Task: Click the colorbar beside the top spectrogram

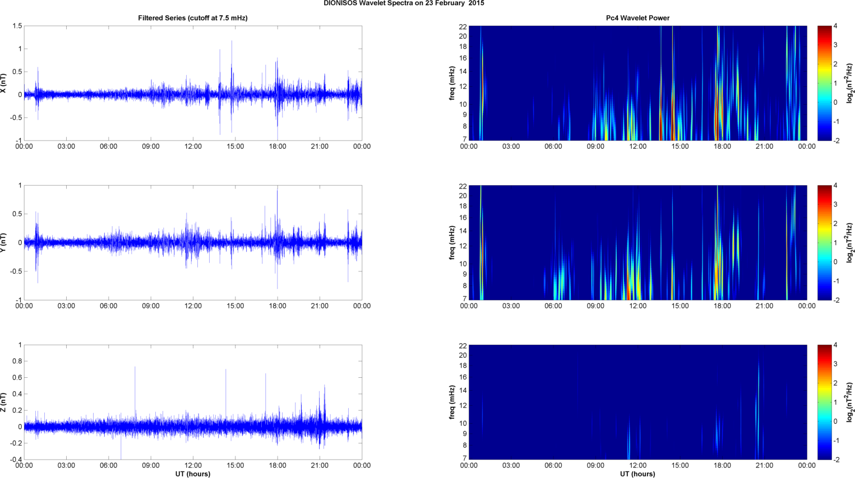Action: (x=824, y=83)
